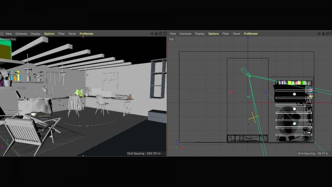Open the Filter menu in the Top viewport
Image resolution: width=332 pixels, height=187 pixels.
(x=226, y=34)
